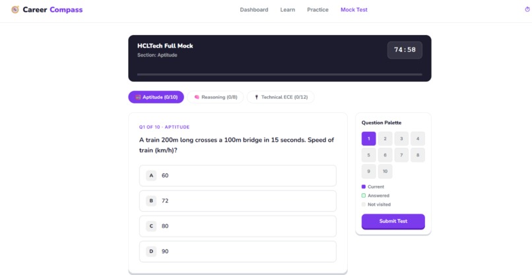532x275 pixels.
Task: Select the Mock Test nav item
Action: [354, 10]
